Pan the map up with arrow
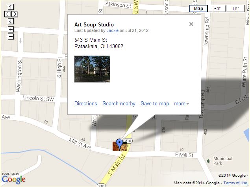Screen dimensions: 250x187 pyautogui.click(x=11, y=7)
